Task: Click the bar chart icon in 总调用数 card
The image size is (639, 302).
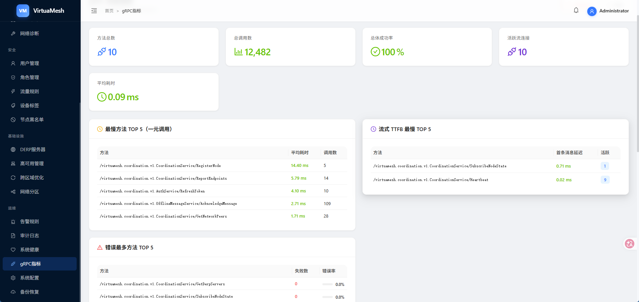Action: coord(238,52)
